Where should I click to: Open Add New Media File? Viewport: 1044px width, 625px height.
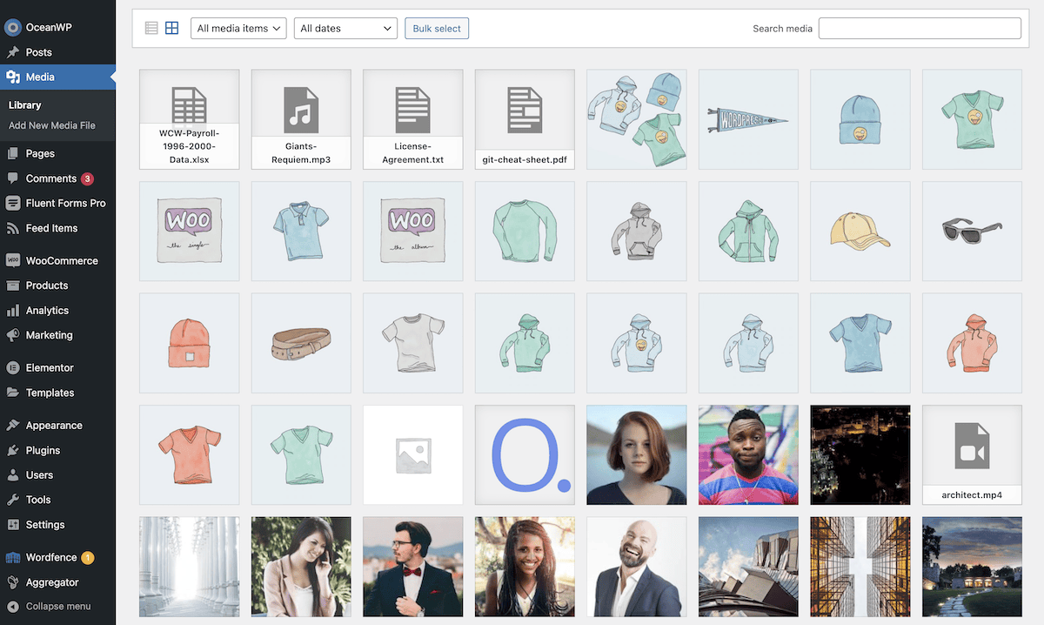(x=52, y=125)
